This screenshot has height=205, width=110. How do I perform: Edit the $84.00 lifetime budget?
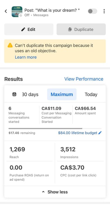[x=78, y=133]
